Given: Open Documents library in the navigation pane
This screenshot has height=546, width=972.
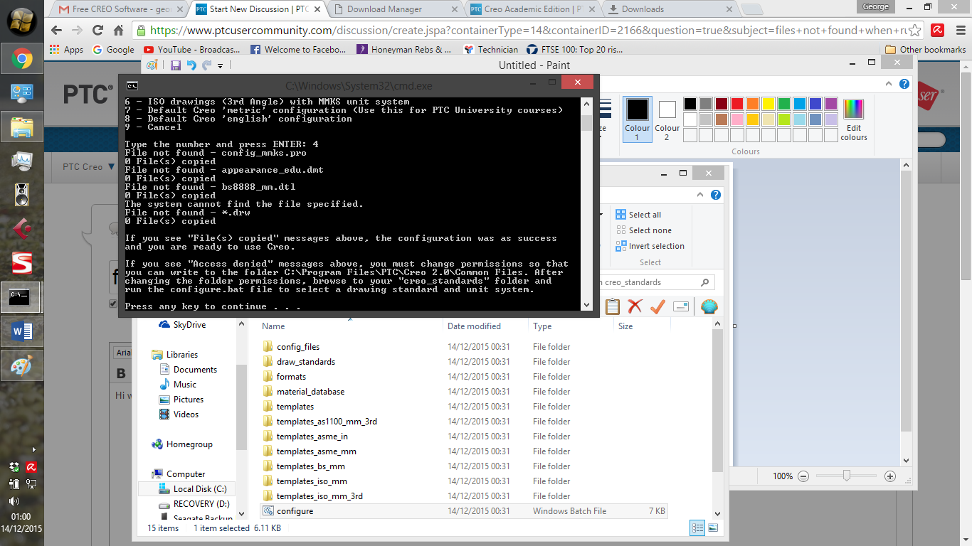Looking at the screenshot, I should pyautogui.click(x=195, y=370).
